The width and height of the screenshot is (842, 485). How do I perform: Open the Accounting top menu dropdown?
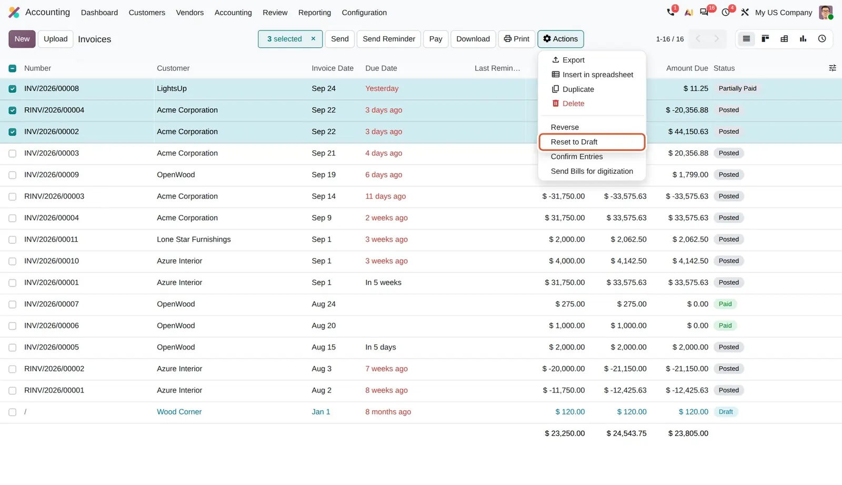[x=233, y=13]
